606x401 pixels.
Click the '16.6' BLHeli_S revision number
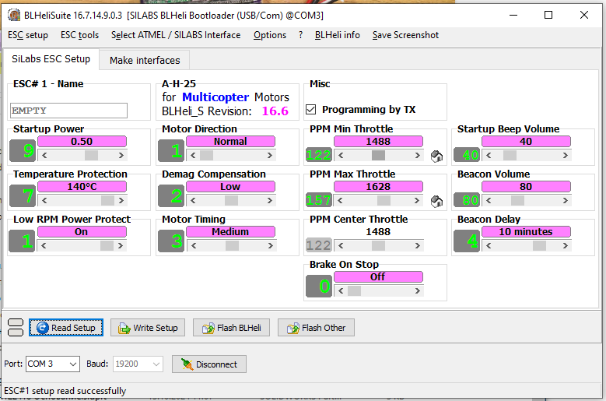click(275, 111)
